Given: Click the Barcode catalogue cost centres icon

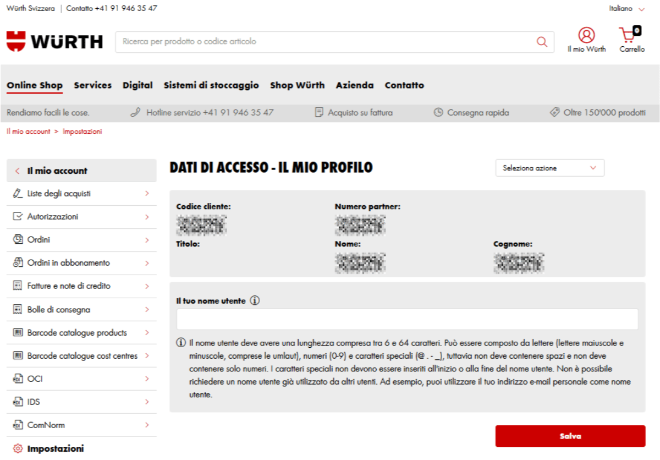Looking at the screenshot, I should click(x=18, y=355).
